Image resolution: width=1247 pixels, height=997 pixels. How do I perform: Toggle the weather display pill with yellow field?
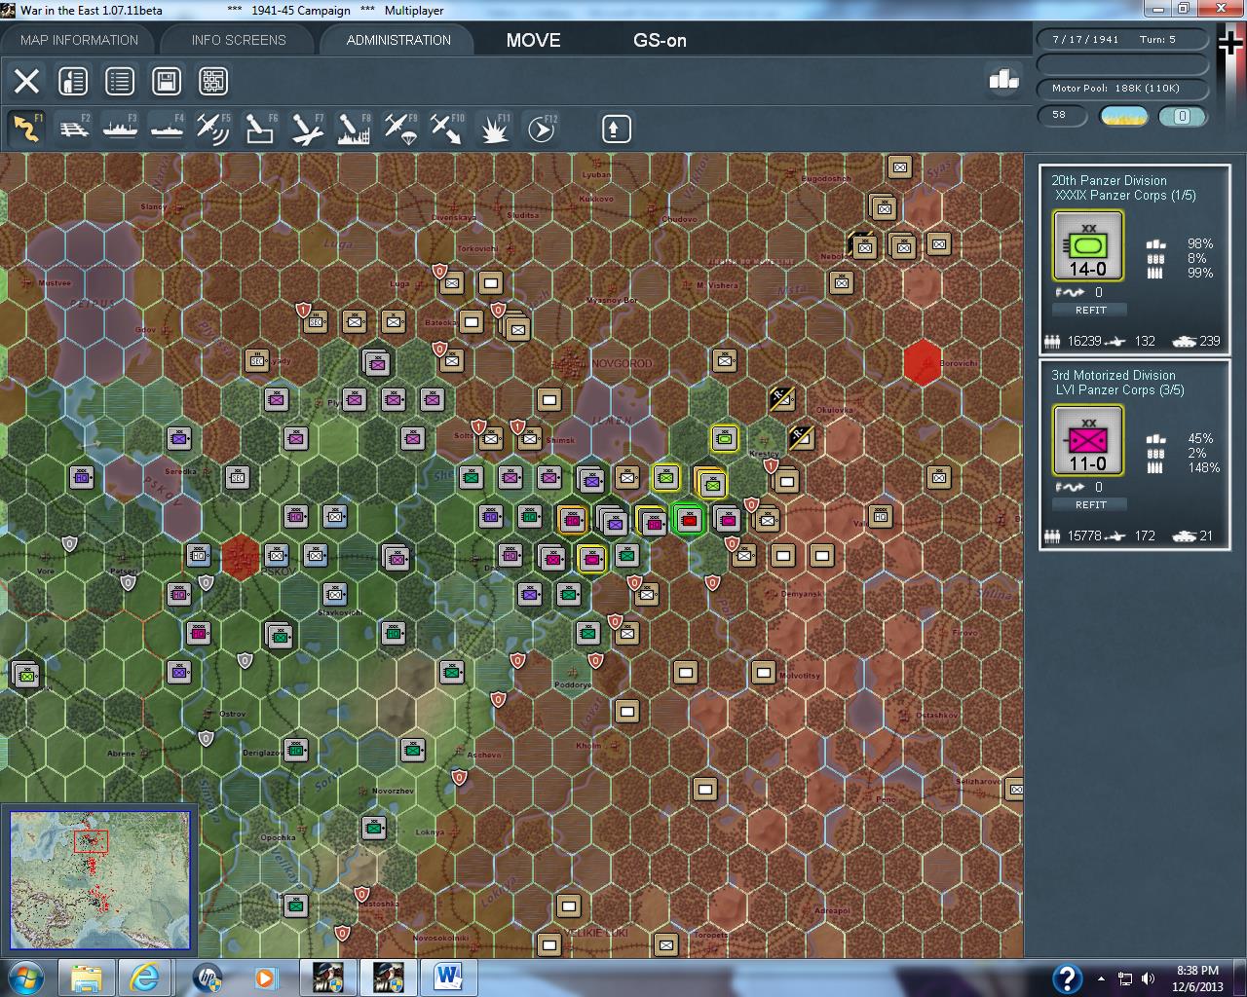tap(1123, 116)
